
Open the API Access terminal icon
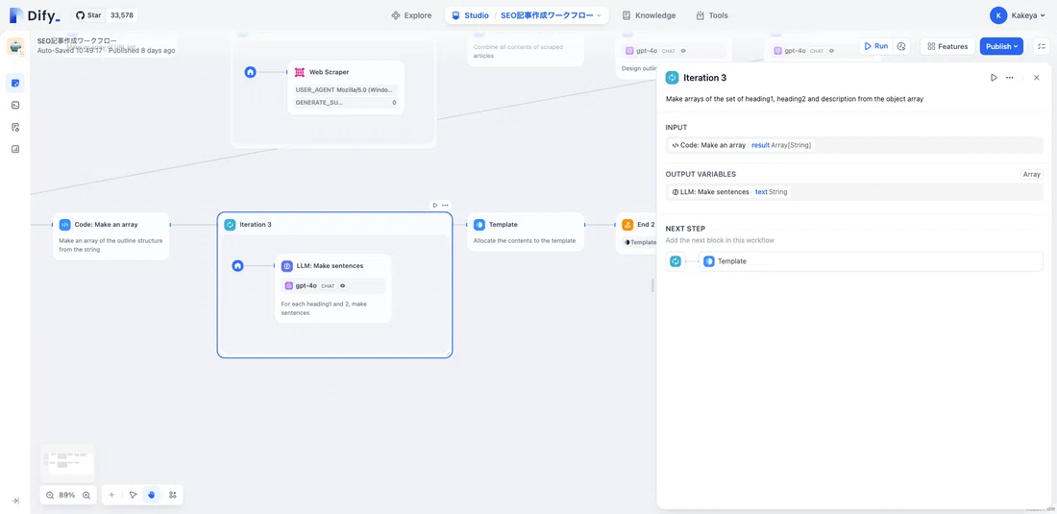[15, 105]
